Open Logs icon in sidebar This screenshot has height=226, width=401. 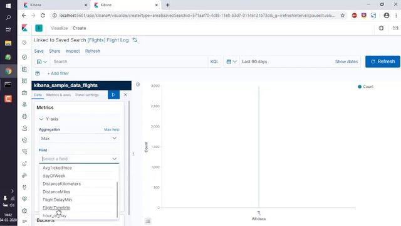24,140
